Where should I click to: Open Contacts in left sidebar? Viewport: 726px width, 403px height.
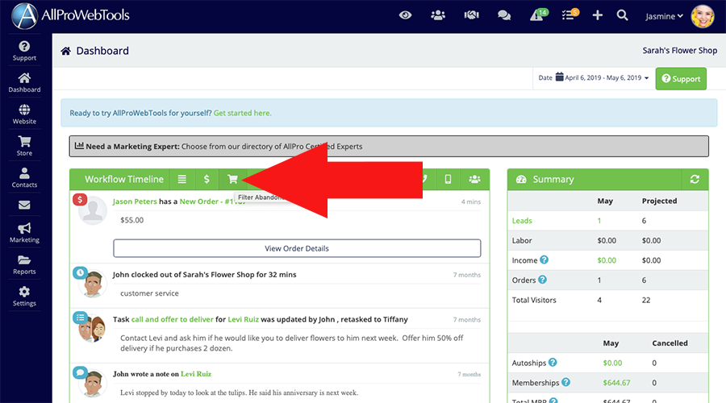pyautogui.click(x=24, y=178)
